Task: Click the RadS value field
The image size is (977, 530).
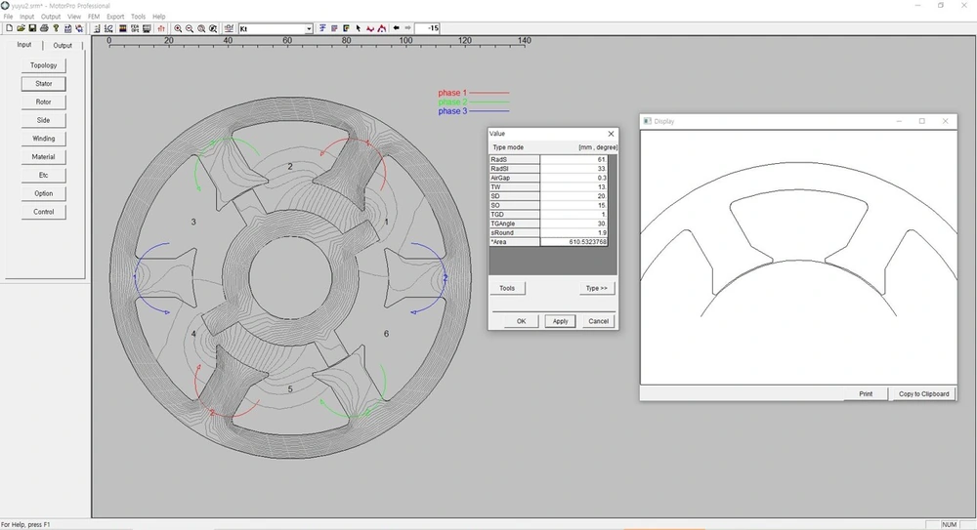Action: 573,159
